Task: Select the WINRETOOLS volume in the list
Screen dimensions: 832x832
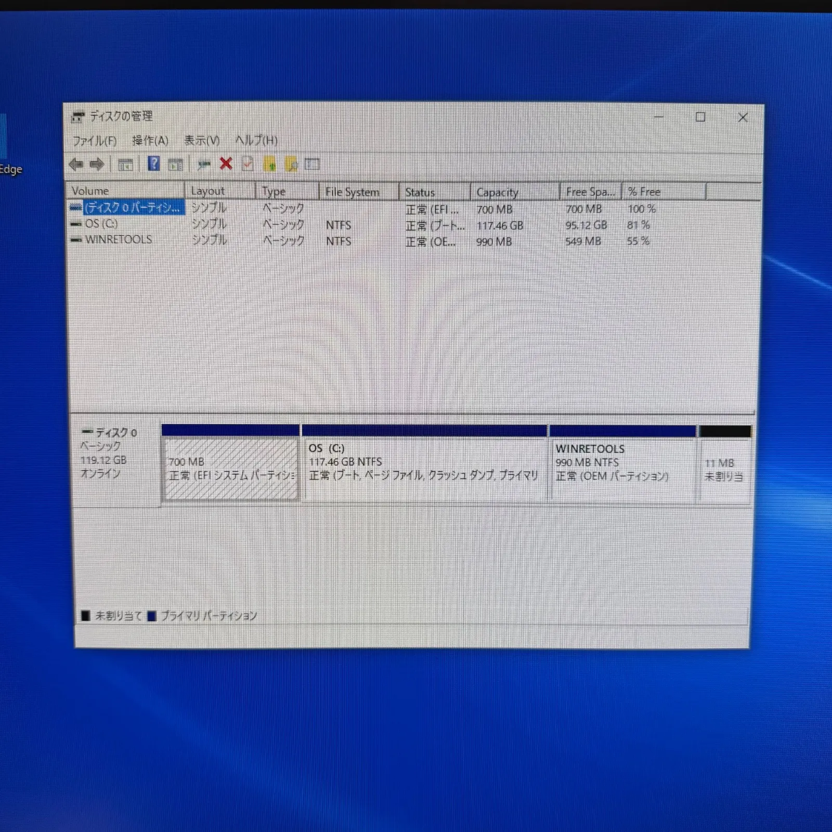Action: coord(119,240)
